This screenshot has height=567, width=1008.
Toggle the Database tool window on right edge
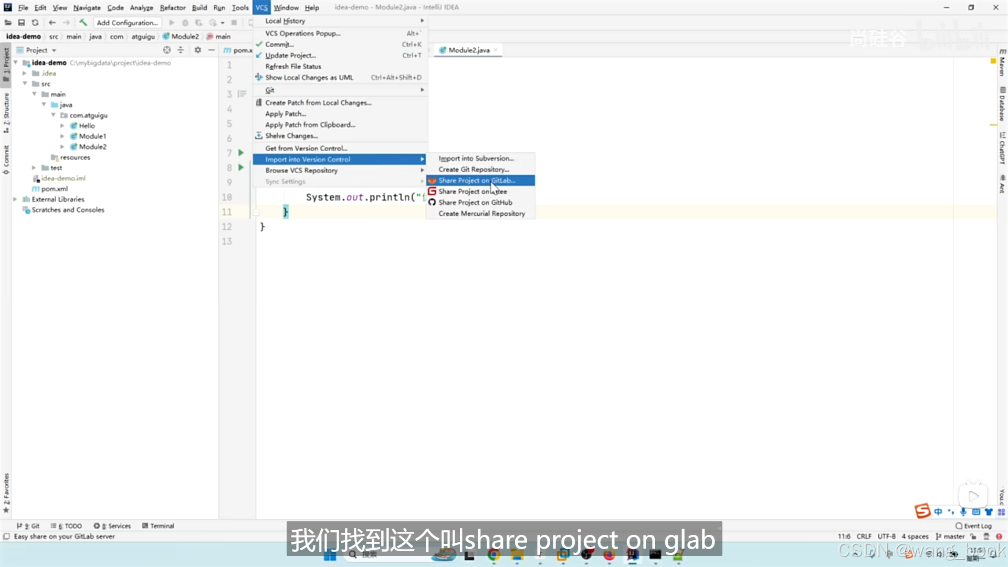click(1002, 104)
